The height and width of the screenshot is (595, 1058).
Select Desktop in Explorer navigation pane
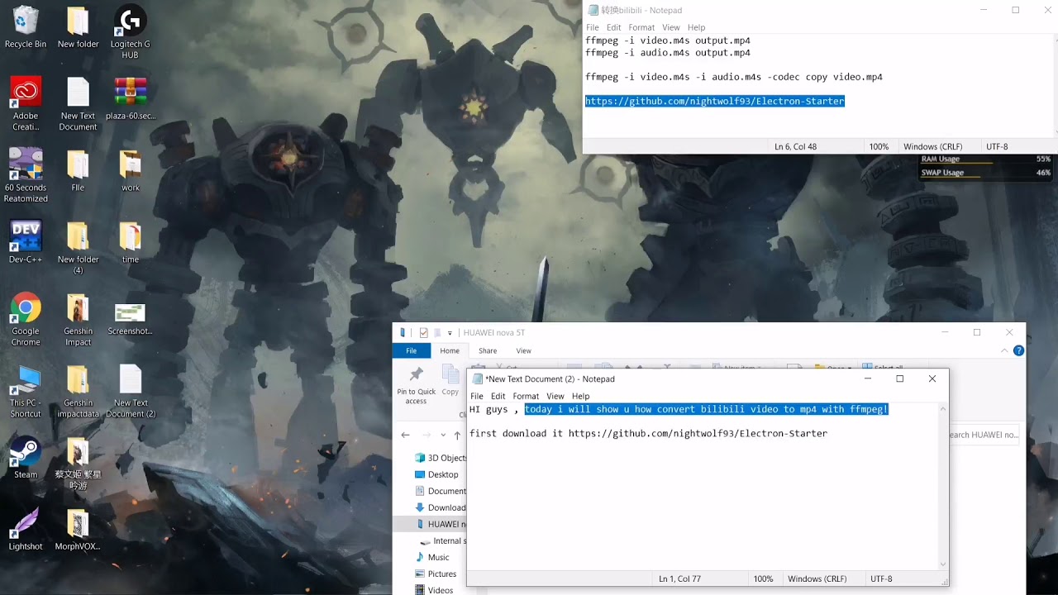[x=436, y=474]
